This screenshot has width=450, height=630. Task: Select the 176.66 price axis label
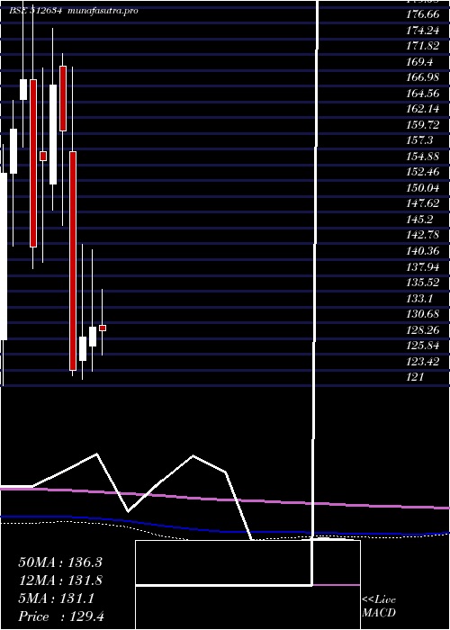[x=423, y=15]
